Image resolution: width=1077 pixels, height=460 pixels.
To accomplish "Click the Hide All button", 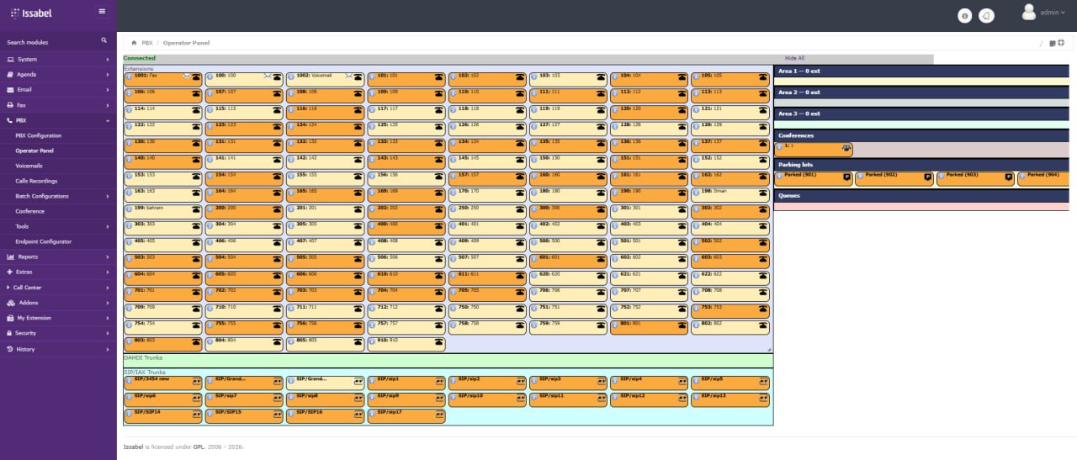I will pyautogui.click(x=794, y=58).
